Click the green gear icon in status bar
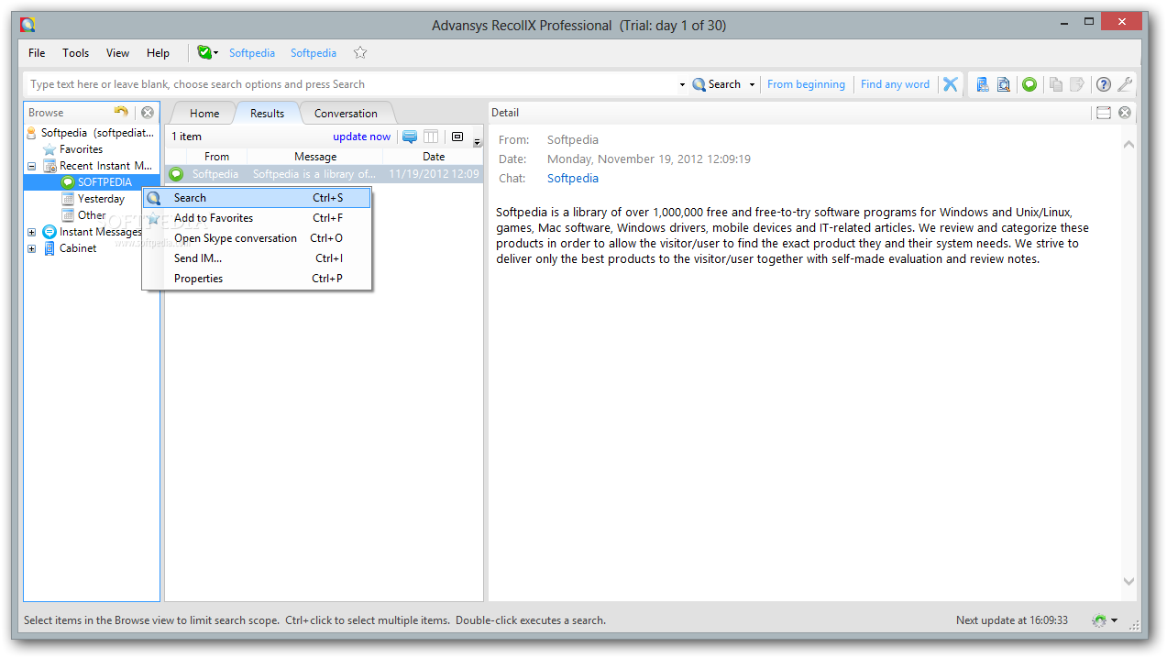Viewport: 1167px width, 658px height. (1099, 620)
